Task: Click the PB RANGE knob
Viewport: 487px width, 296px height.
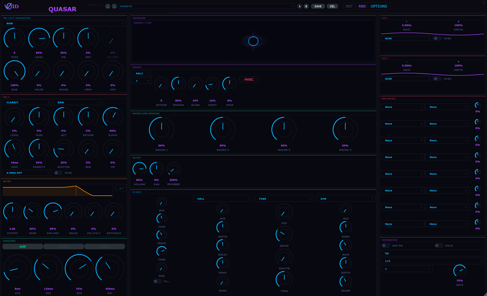Action: pyautogui.click(x=174, y=169)
